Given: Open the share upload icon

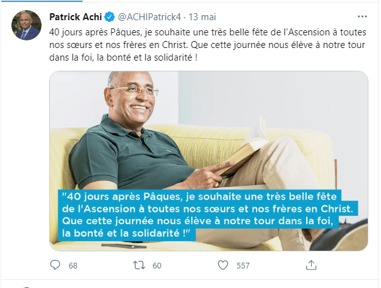Looking at the screenshot, I should coord(311,265).
